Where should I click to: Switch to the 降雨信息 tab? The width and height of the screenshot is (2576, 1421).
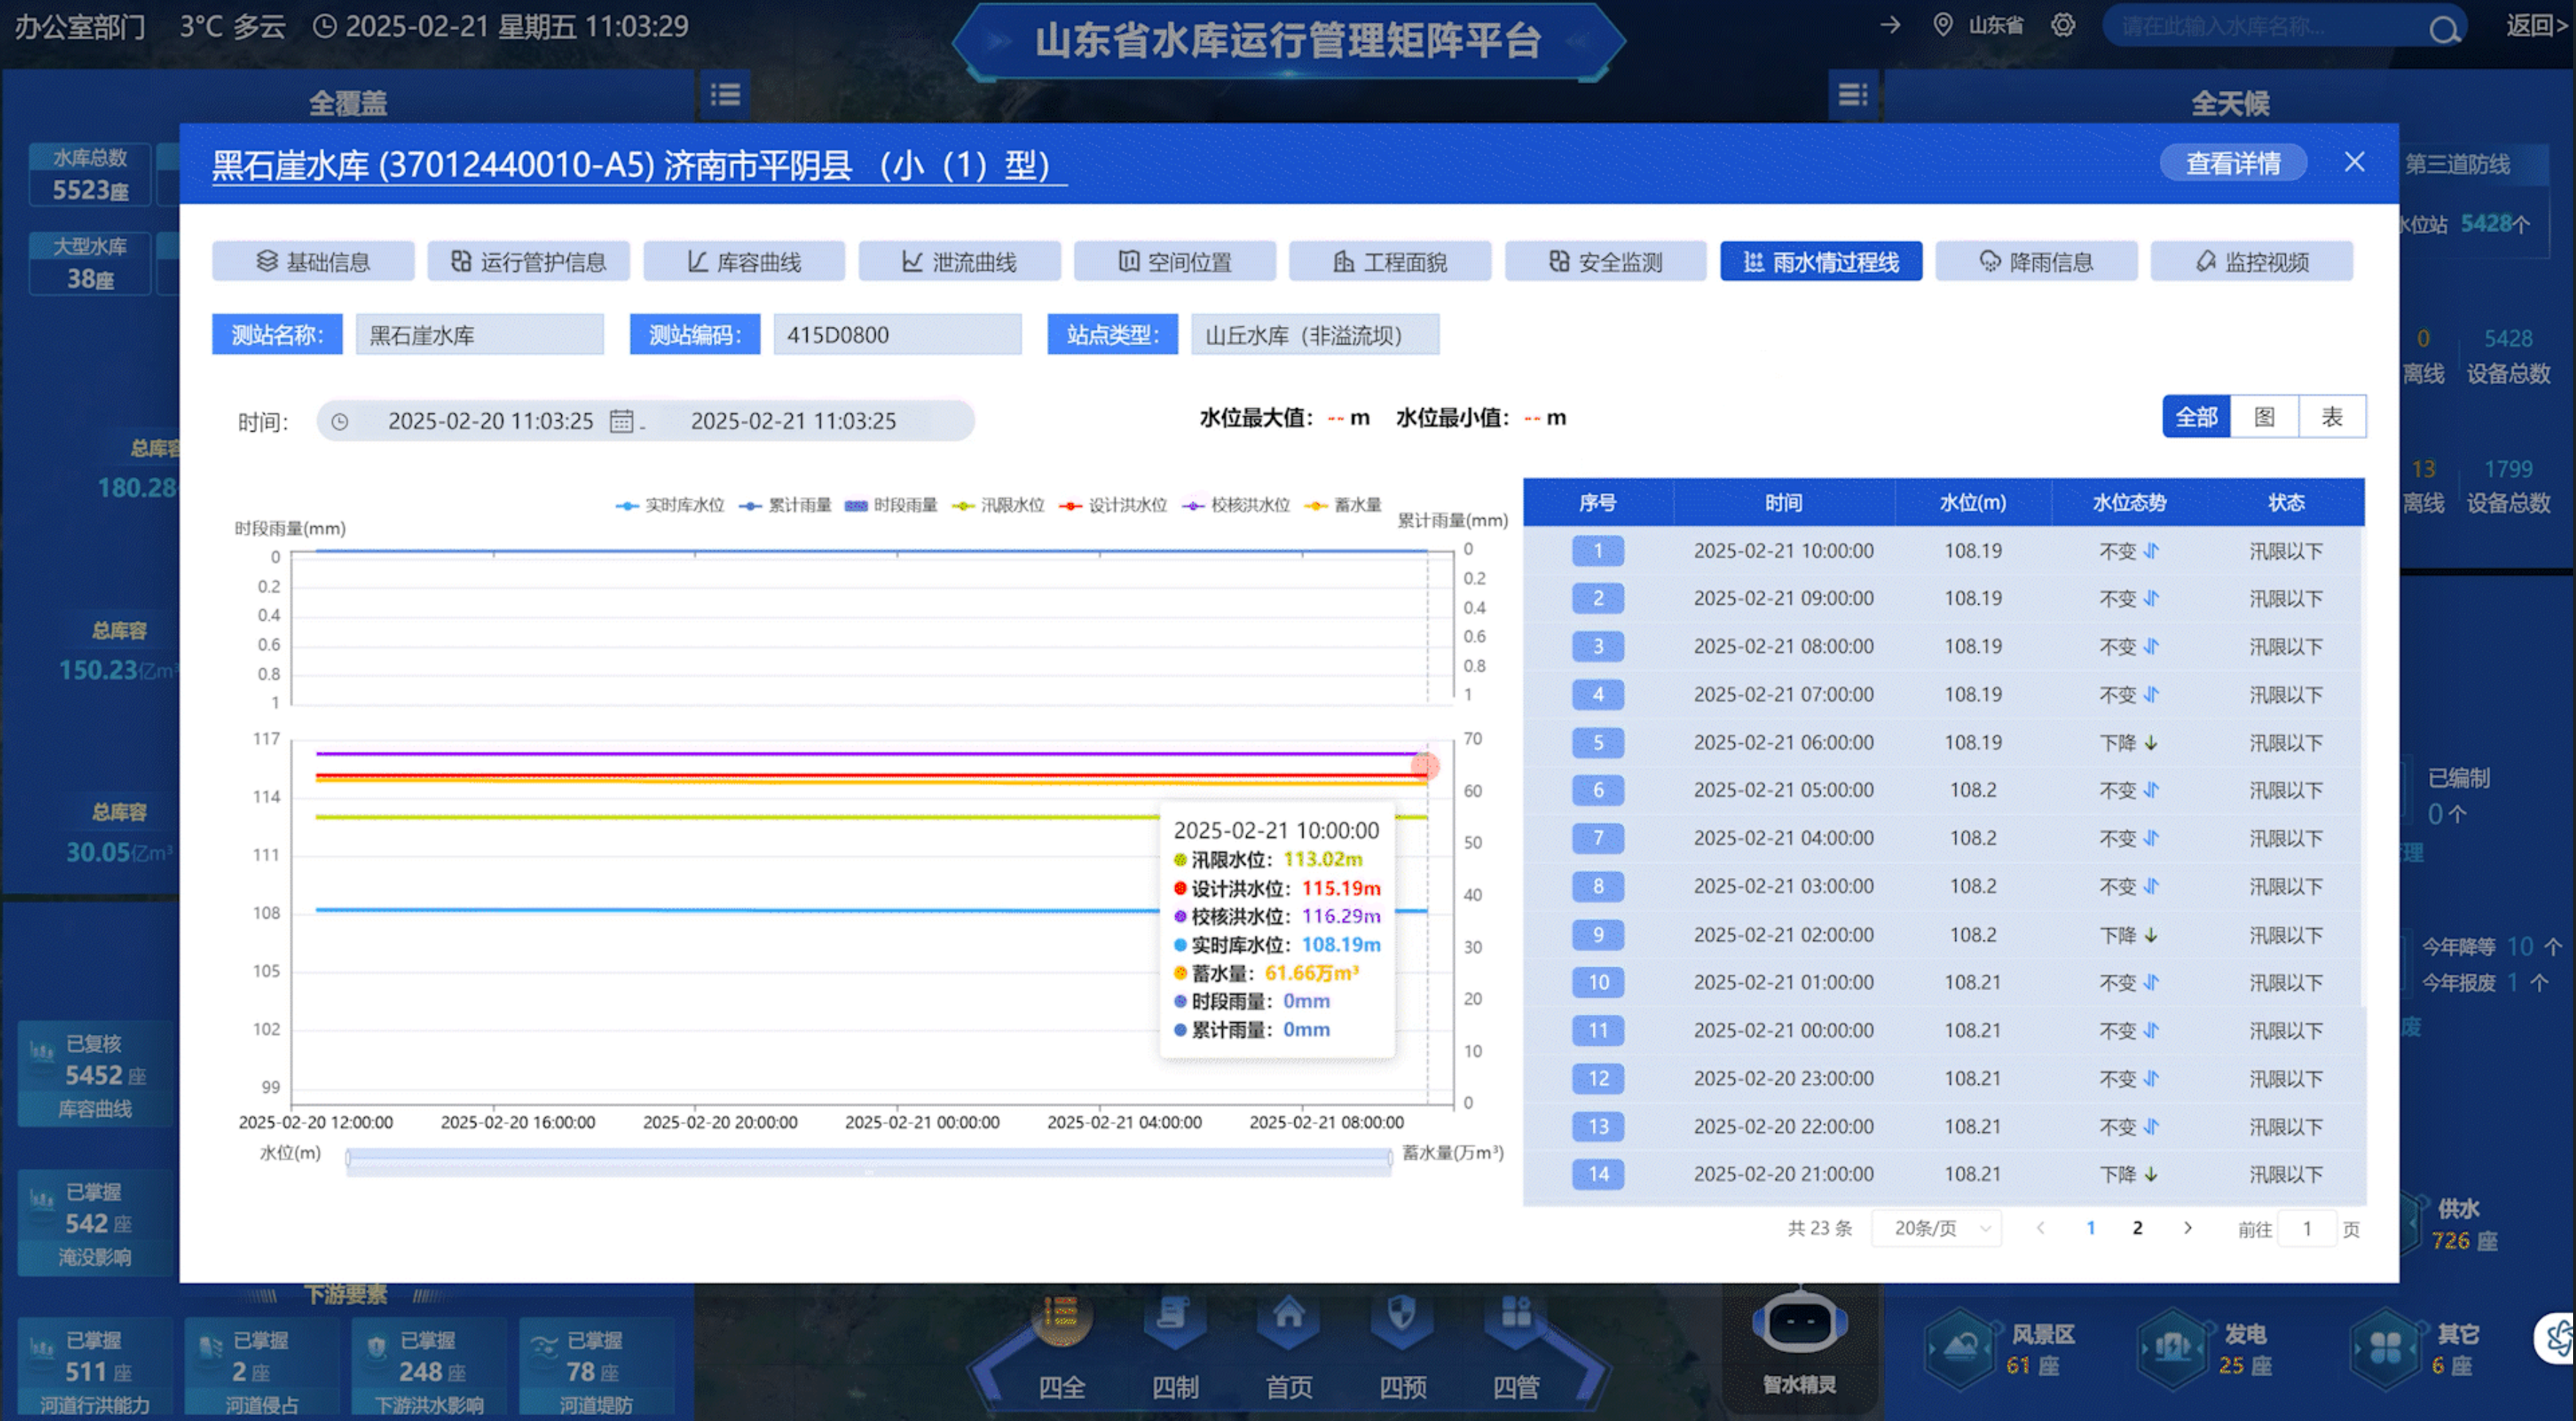click(x=2036, y=262)
